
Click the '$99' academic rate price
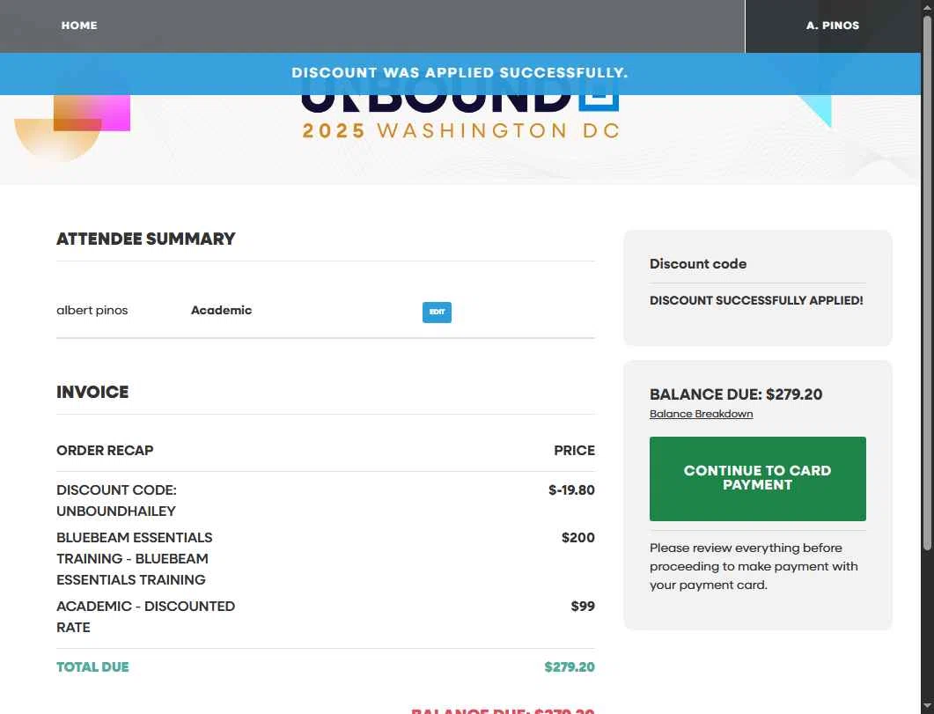coord(583,607)
